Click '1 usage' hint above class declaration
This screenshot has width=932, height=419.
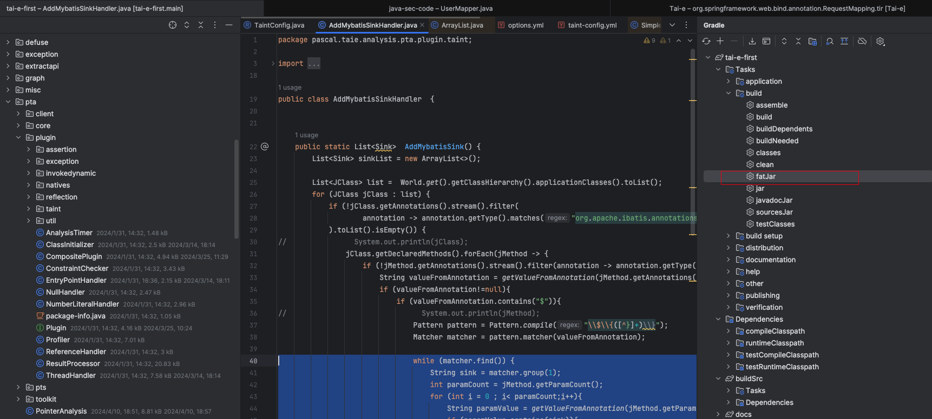(x=290, y=88)
